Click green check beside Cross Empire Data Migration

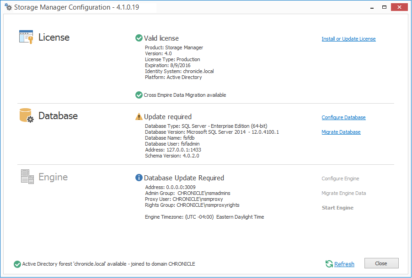pyautogui.click(x=139, y=95)
